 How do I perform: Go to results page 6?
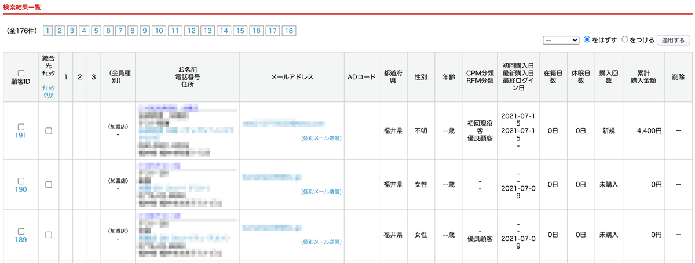(x=108, y=31)
